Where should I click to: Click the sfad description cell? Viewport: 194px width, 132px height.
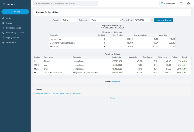(x=46, y=69)
